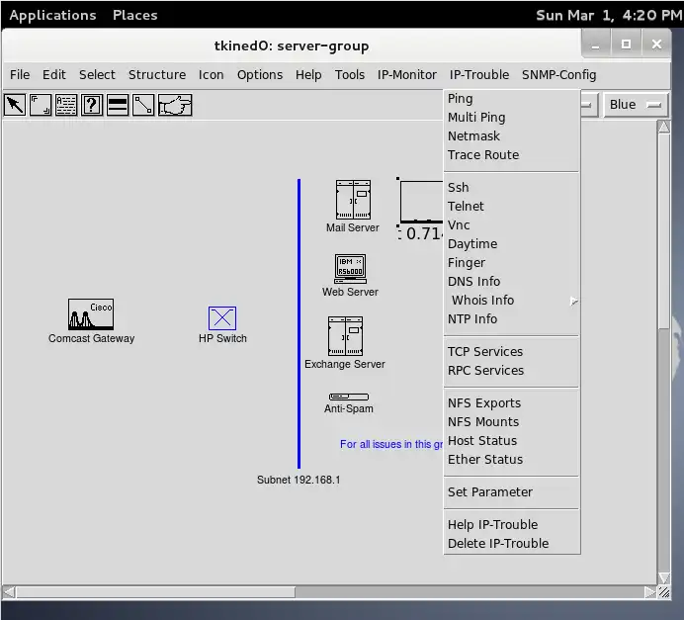Select the resize tool in toolbar

point(41,105)
